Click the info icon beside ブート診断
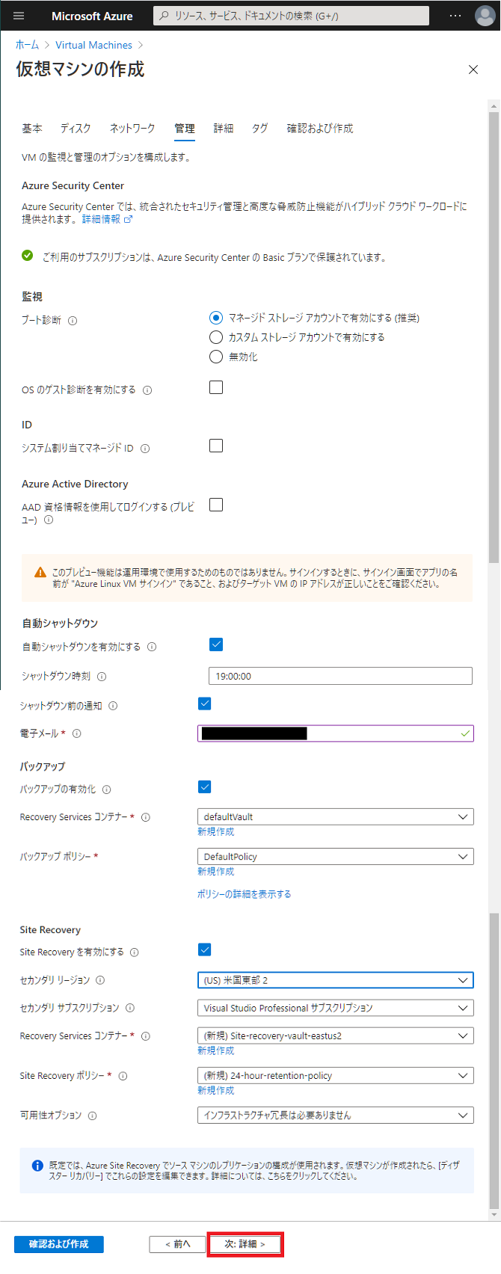 pos(73,321)
